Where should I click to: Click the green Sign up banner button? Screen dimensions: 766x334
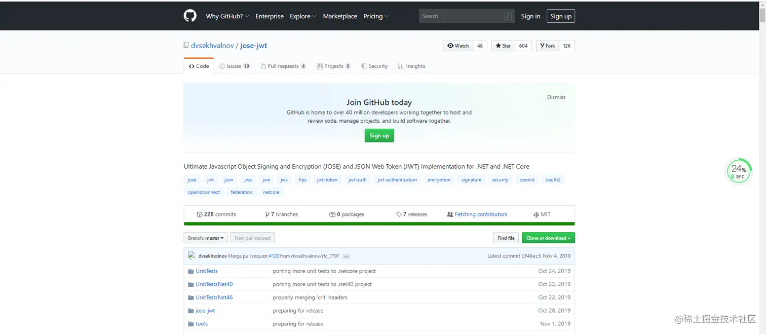[x=379, y=135]
